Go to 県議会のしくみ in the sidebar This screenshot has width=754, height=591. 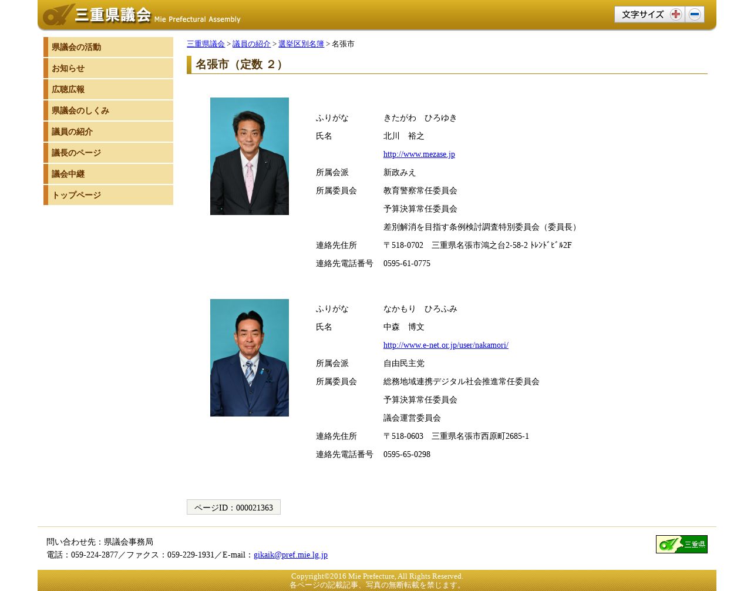[109, 110]
